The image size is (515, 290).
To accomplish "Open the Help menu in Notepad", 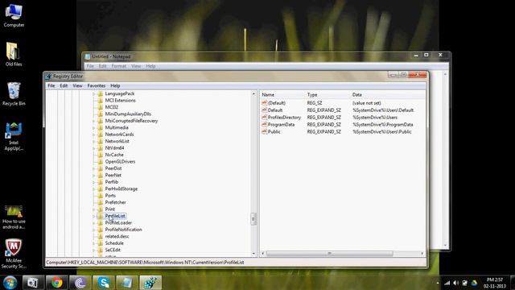I will click(150, 66).
